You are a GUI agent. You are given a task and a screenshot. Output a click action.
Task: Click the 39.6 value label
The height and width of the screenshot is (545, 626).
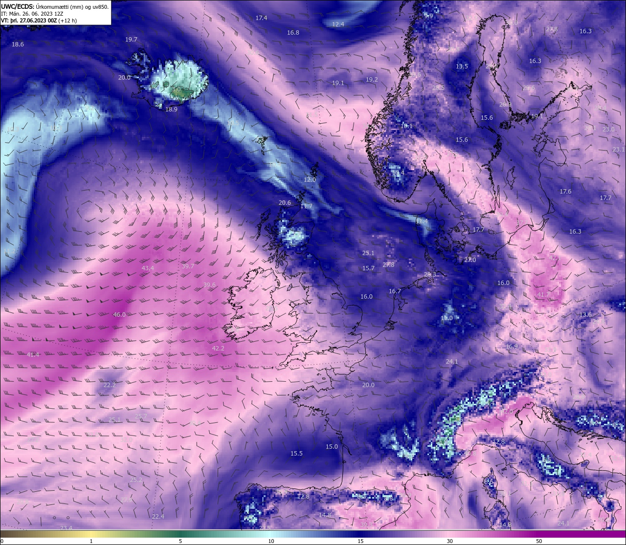[x=209, y=285]
